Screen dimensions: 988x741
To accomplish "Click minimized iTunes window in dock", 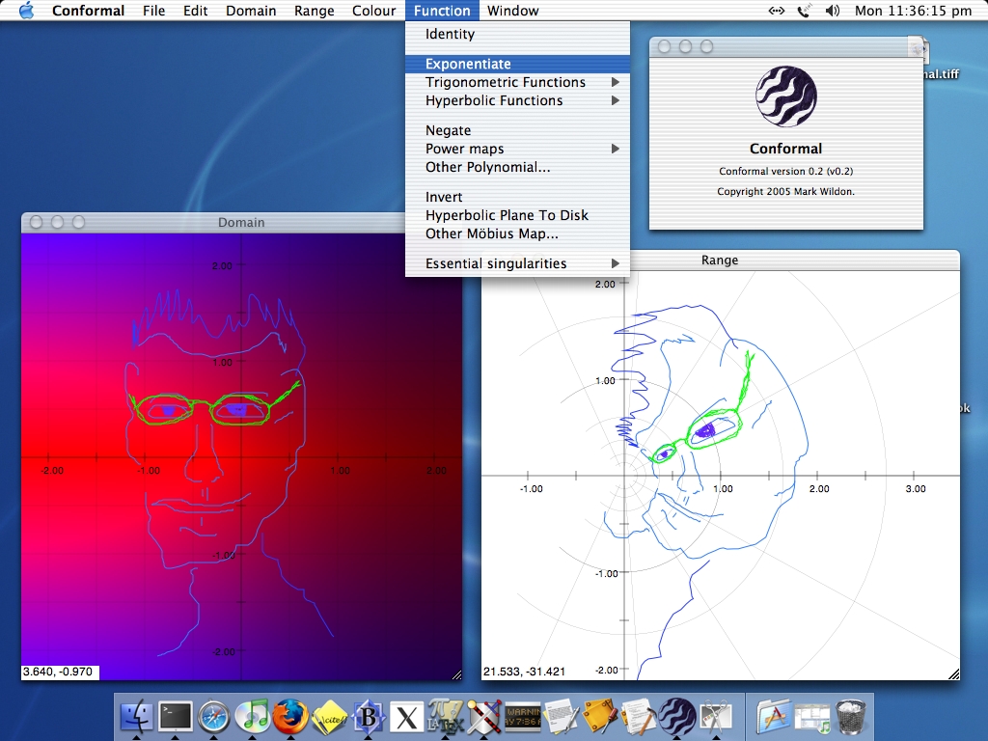I will 812,718.
